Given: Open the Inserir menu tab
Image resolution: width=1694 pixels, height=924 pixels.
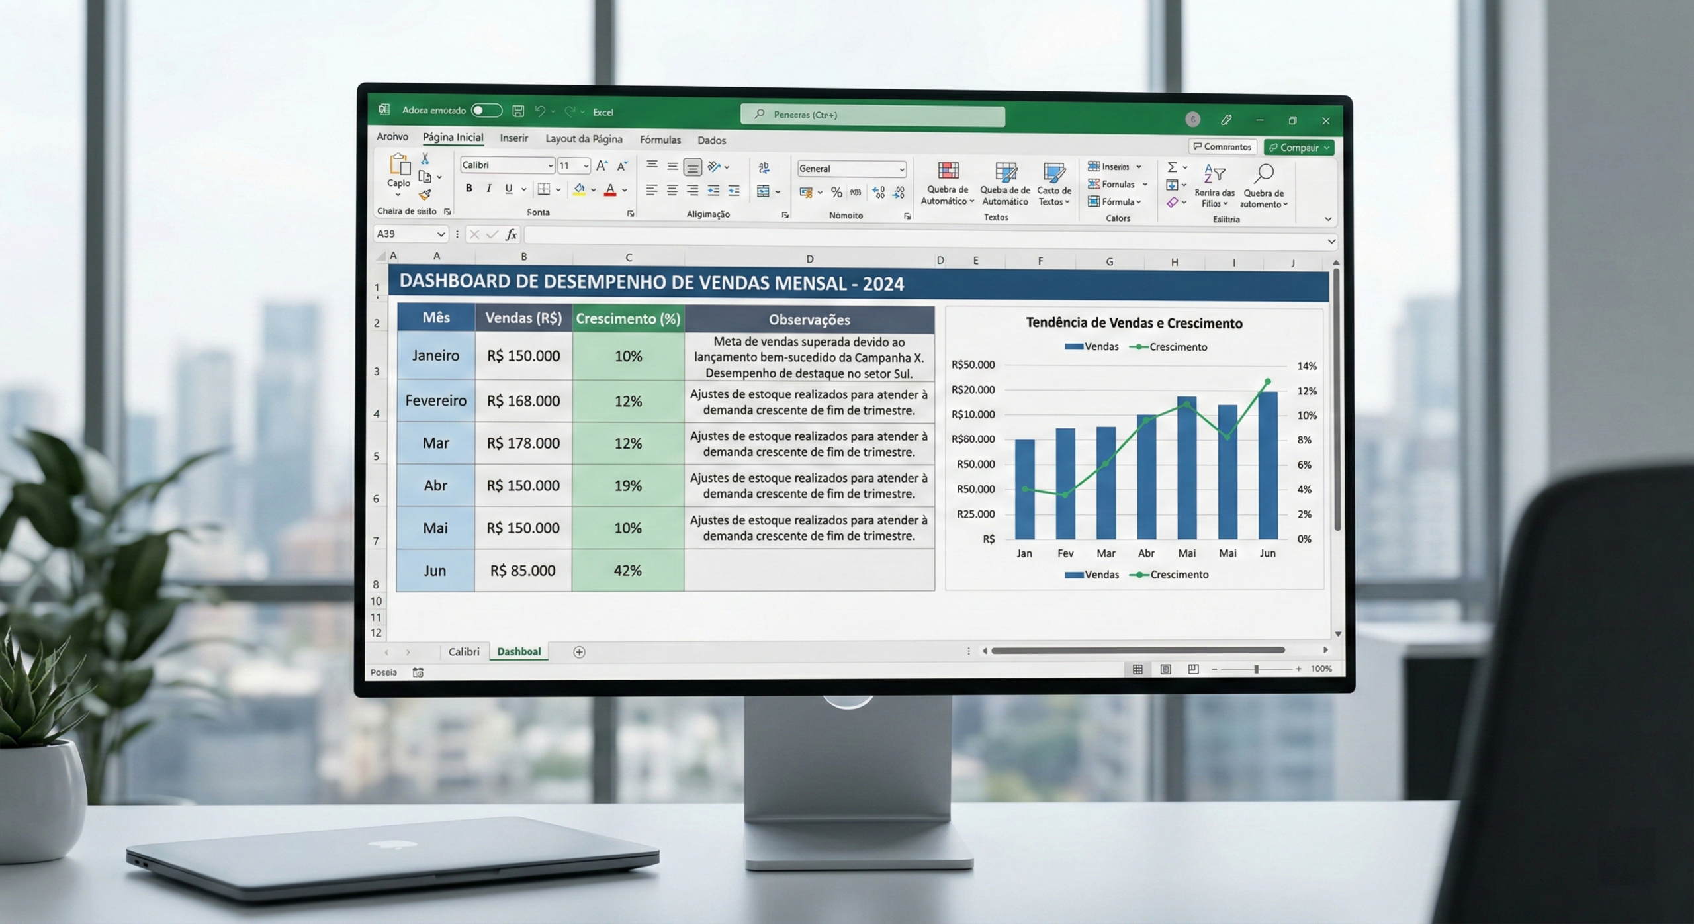Looking at the screenshot, I should pyautogui.click(x=514, y=138).
